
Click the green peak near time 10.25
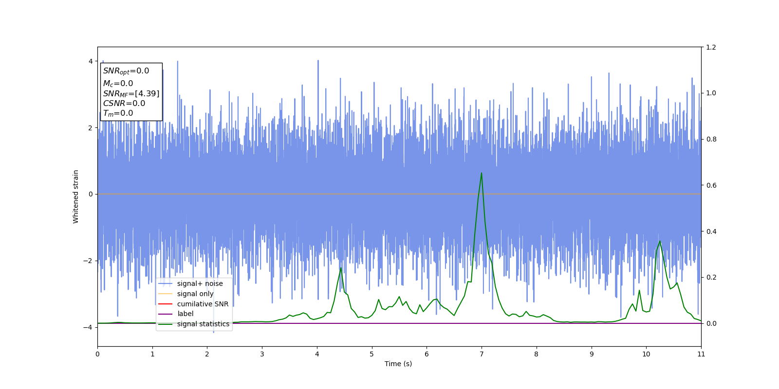(660, 241)
